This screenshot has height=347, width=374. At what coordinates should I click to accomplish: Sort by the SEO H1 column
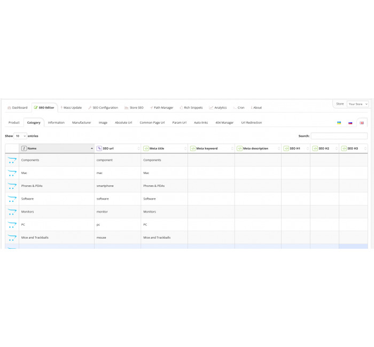(296, 148)
